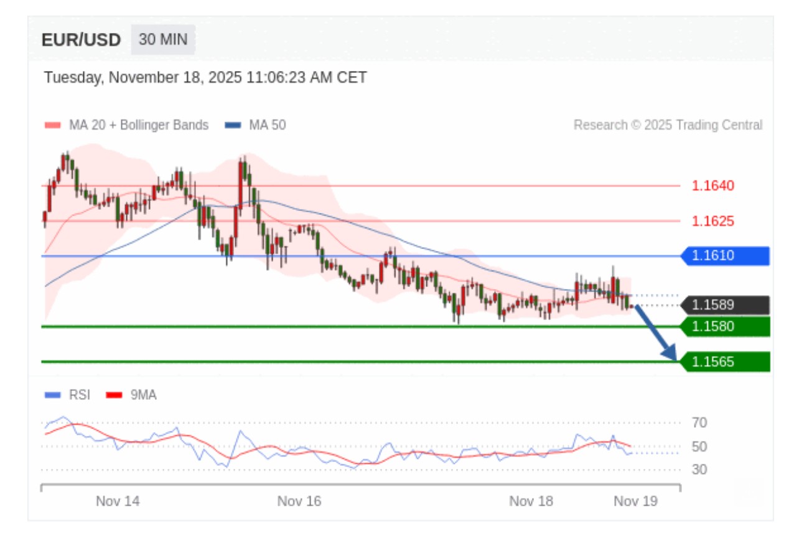Click the MA 20 + Bollinger Bands legend swatch
This screenshot has width=794, height=543.
(x=53, y=125)
